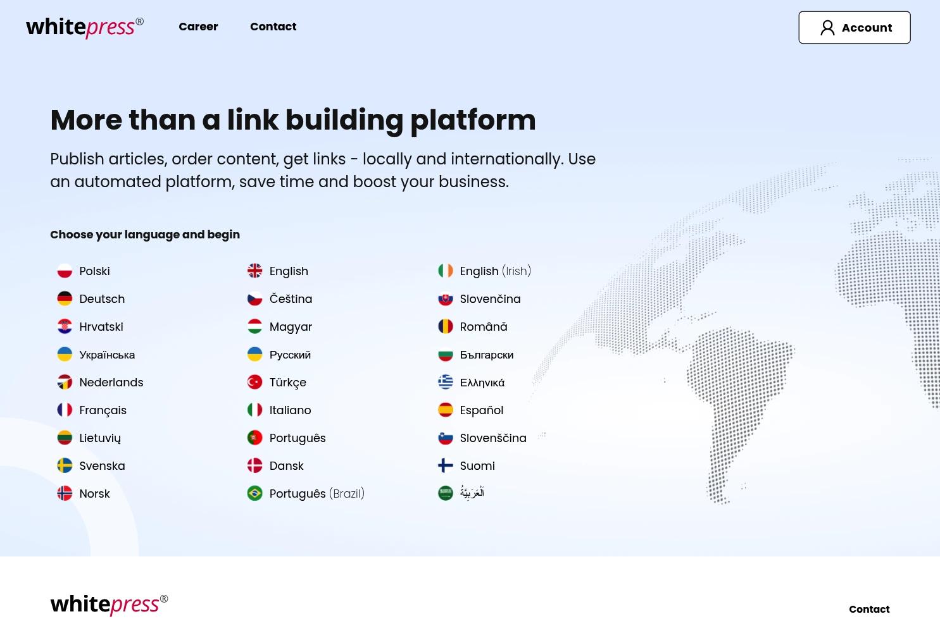Viewport: 940px width, 626px height.
Task: Choose Italiano from the language list
Action: click(290, 410)
